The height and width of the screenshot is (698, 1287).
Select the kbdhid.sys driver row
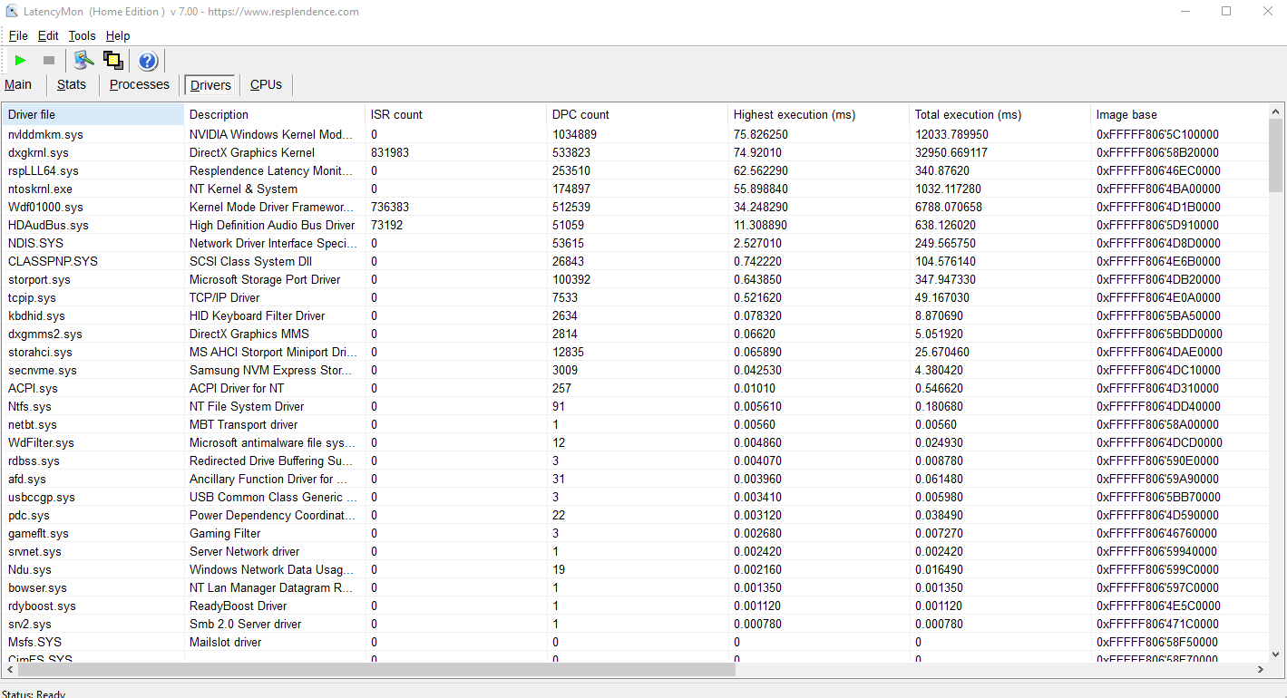636,315
